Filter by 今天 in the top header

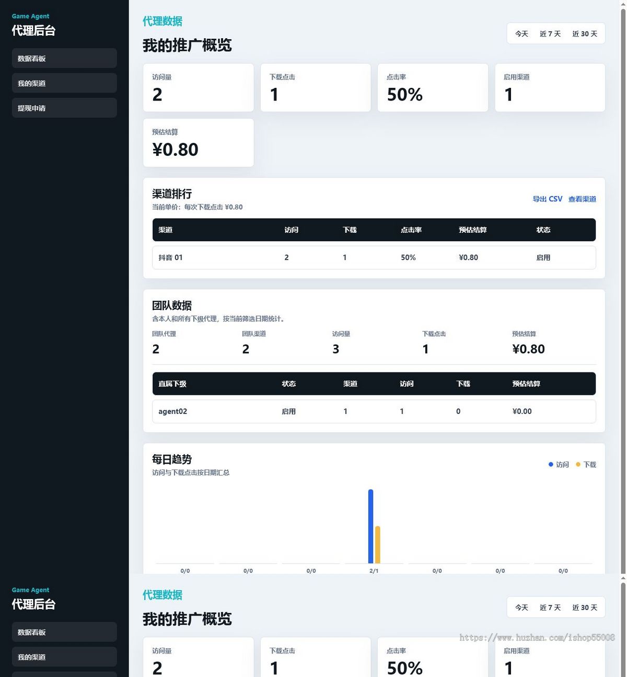[521, 33]
